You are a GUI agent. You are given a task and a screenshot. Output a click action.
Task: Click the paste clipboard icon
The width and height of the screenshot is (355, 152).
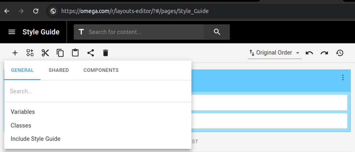(75, 53)
